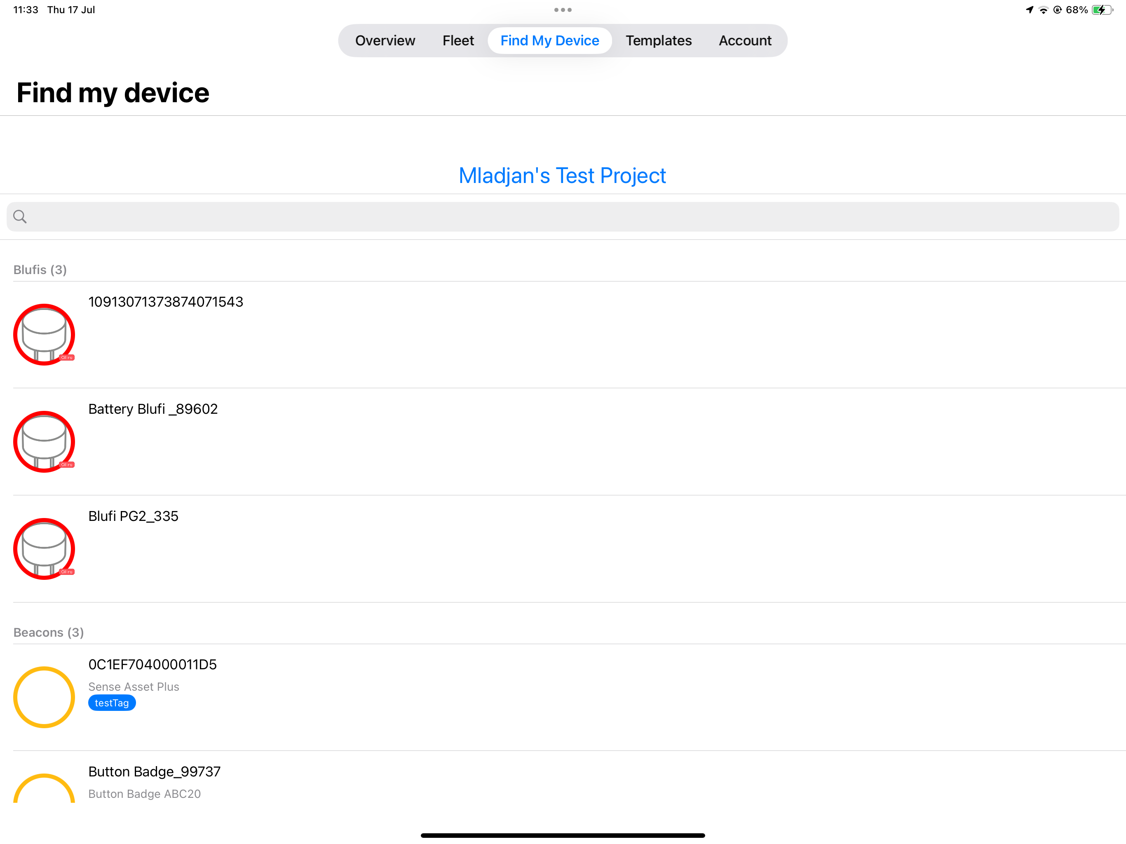Tap the Thu 17 Jul date

71,9
